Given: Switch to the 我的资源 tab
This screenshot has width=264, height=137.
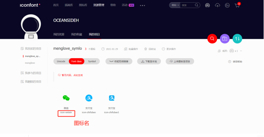Looking at the screenshot, I should coord(59,34).
